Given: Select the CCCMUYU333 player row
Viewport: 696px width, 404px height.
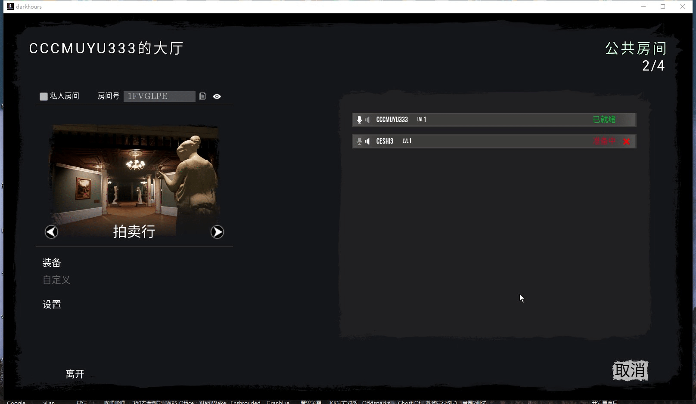Looking at the screenshot, I should pos(494,120).
